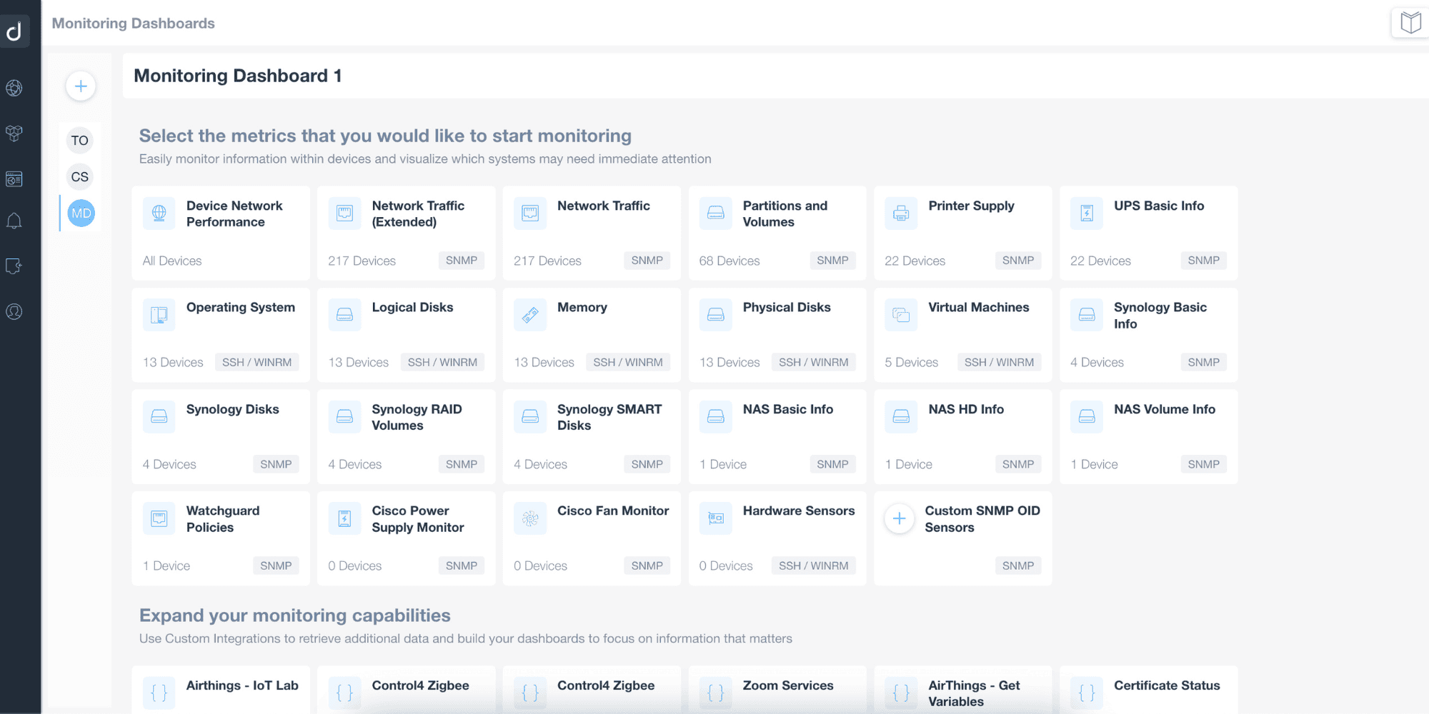1429x714 pixels.
Task: Click the add new dashboard plus button
Action: coord(81,86)
